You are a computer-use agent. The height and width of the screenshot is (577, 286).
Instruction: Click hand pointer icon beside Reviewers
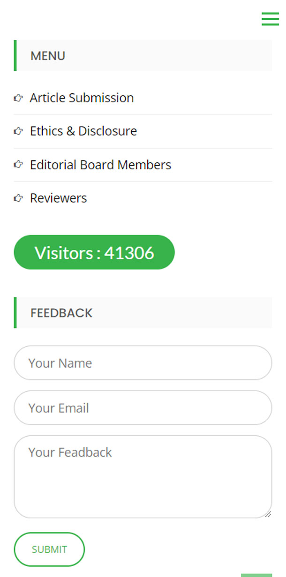click(18, 198)
